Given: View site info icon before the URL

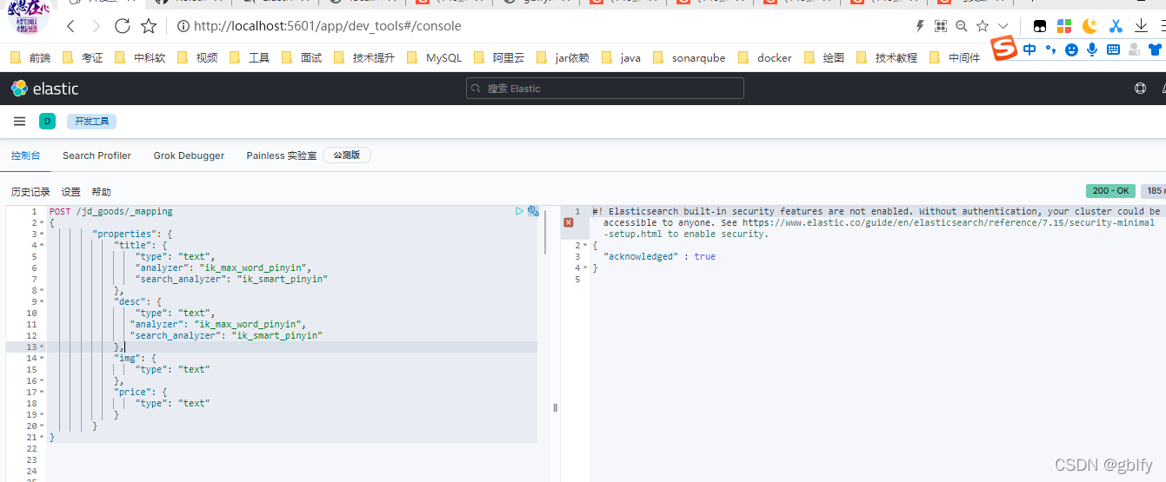Looking at the screenshot, I should (x=183, y=26).
